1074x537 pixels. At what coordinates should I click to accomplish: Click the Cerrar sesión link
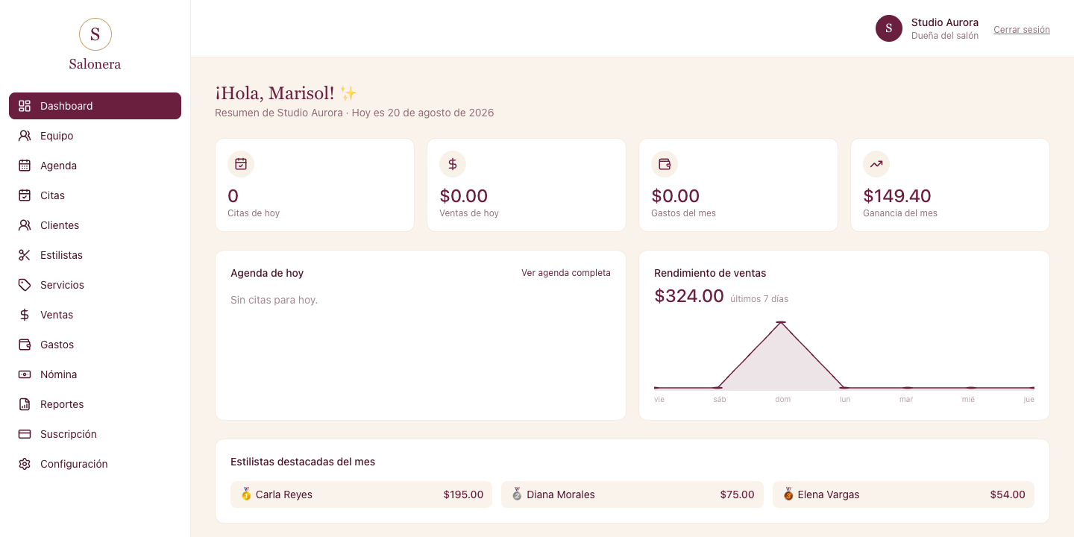tap(1022, 30)
